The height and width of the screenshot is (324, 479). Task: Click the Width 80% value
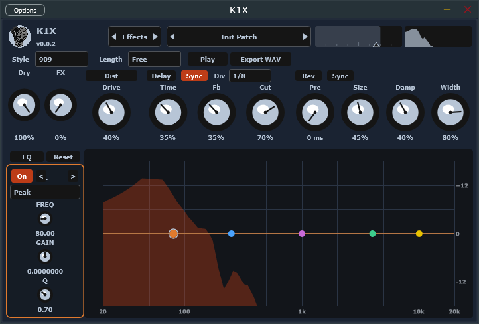450,138
